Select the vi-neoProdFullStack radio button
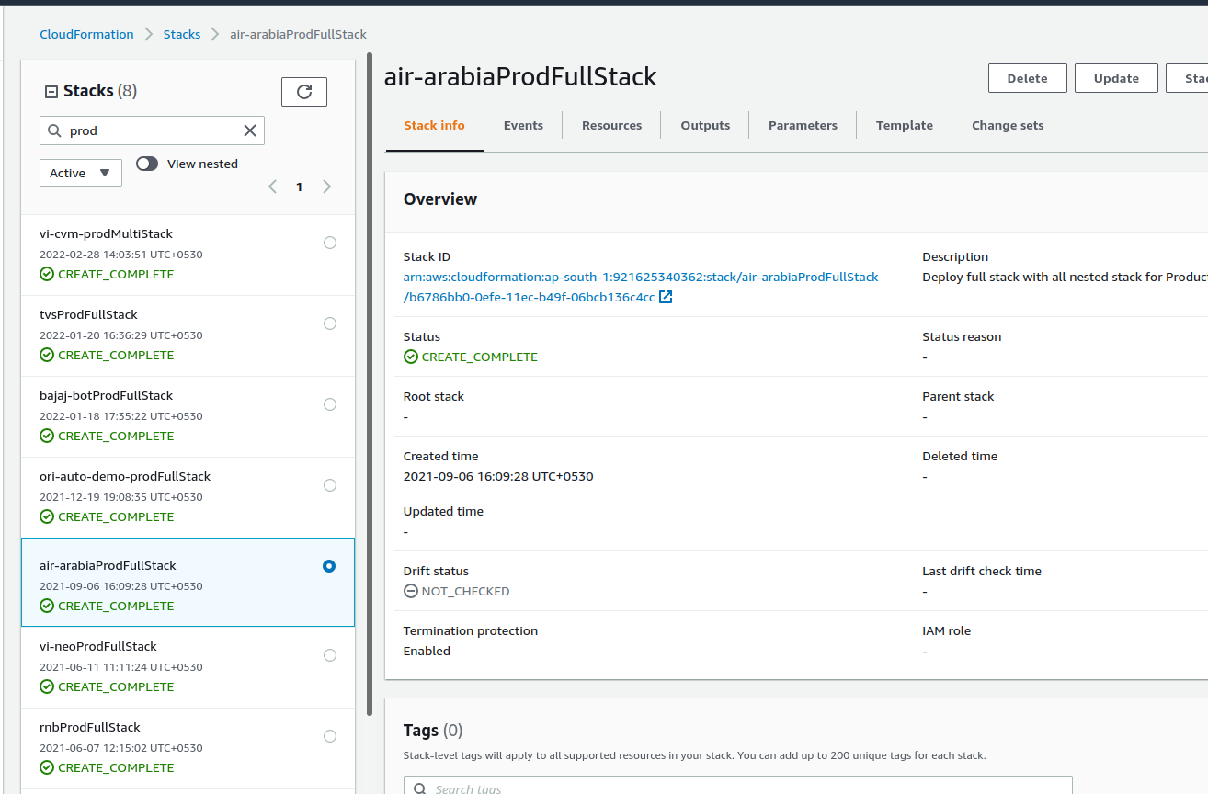The width and height of the screenshot is (1208, 794). pos(330,655)
